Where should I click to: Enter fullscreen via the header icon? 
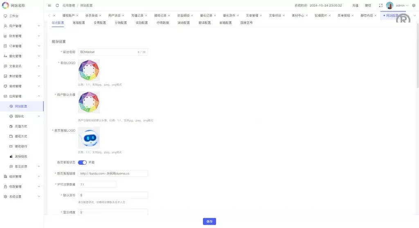click(381, 6)
